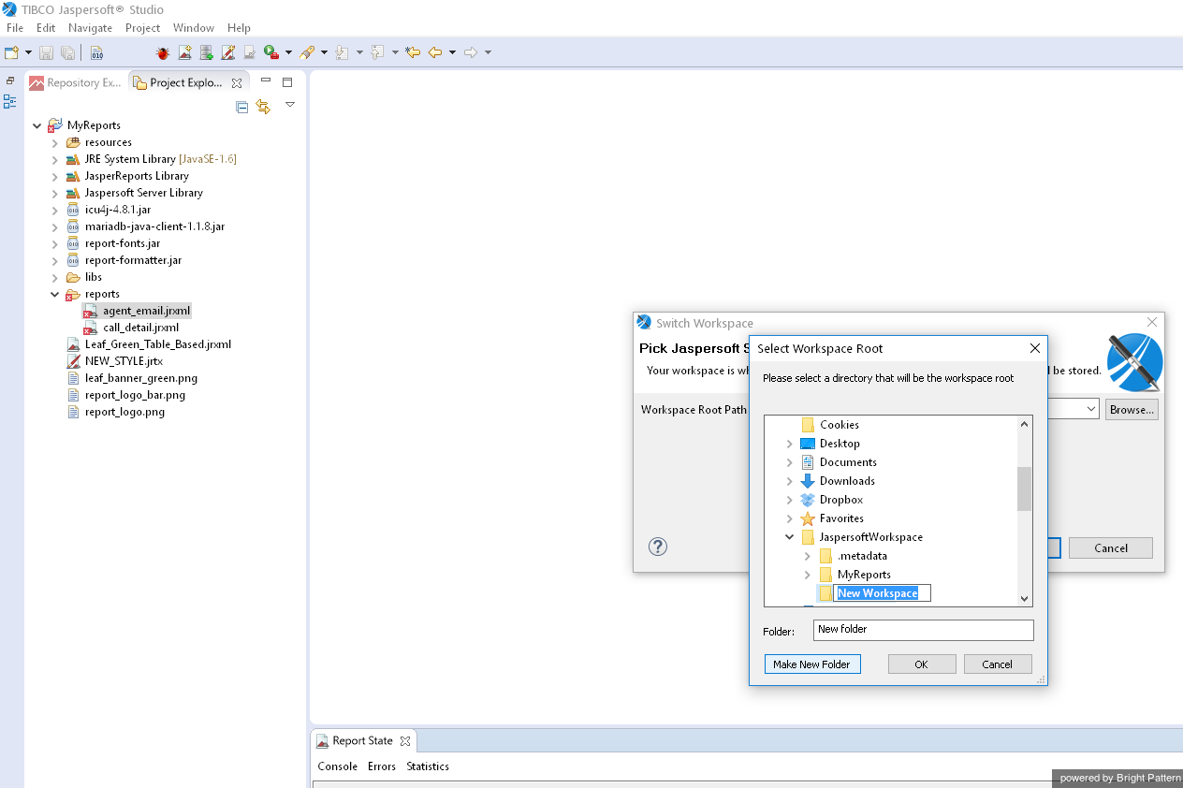
Task: Click OK in Select Workspace Root
Action: (x=921, y=664)
